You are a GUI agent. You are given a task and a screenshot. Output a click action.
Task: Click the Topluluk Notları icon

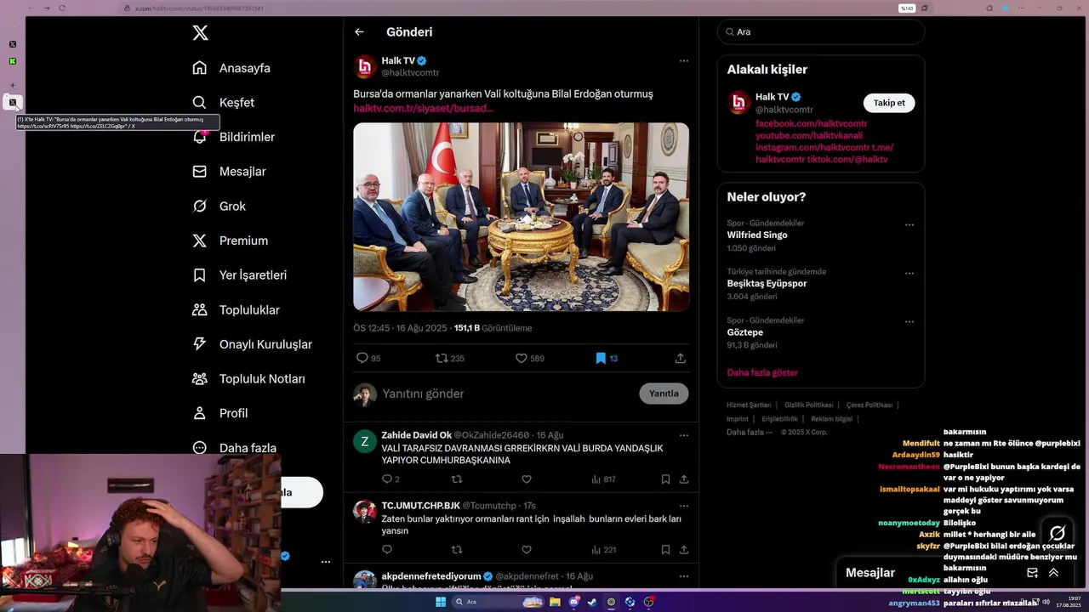tap(199, 379)
